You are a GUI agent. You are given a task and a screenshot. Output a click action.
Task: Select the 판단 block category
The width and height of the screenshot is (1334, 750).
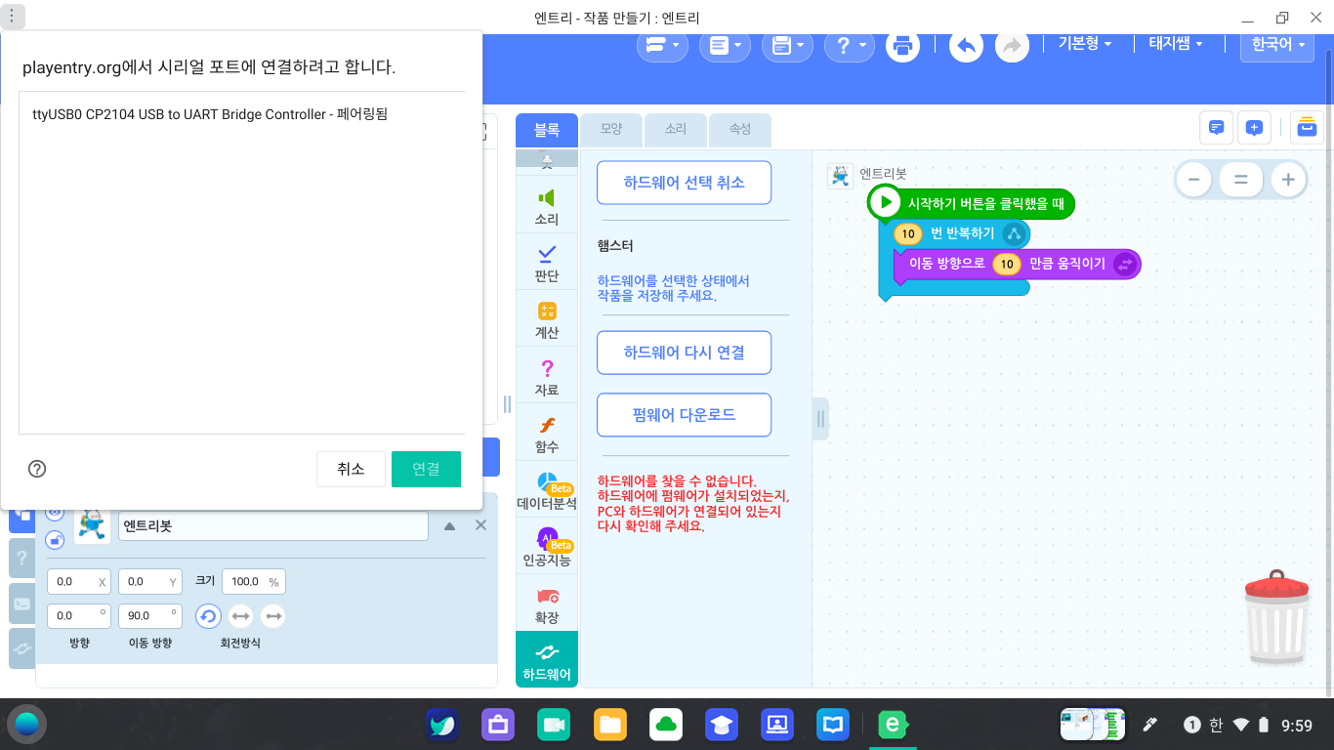click(547, 264)
